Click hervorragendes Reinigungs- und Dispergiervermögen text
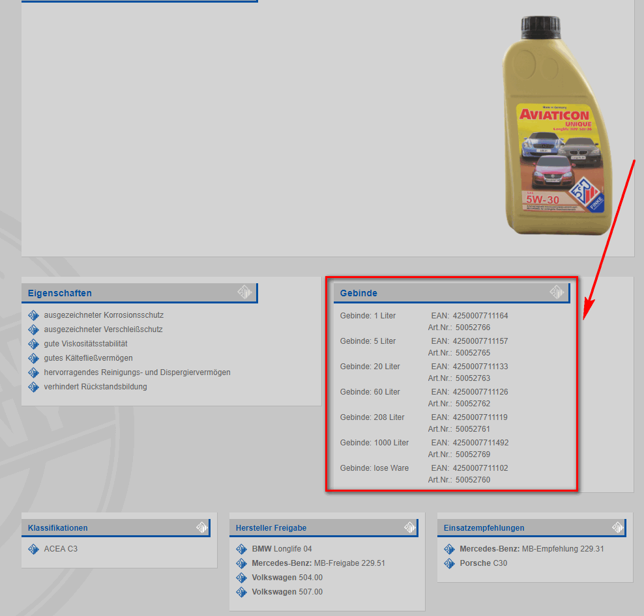The image size is (644, 616). click(137, 372)
